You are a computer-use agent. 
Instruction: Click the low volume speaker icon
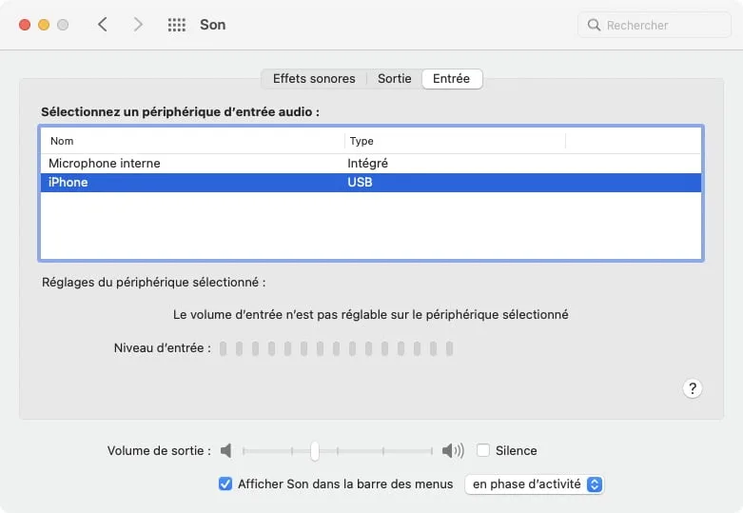[x=226, y=450]
